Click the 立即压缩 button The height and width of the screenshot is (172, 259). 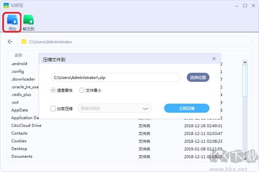coord(186,108)
